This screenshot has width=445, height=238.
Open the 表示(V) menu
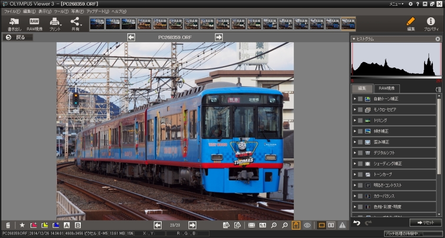tap(45, 11)
